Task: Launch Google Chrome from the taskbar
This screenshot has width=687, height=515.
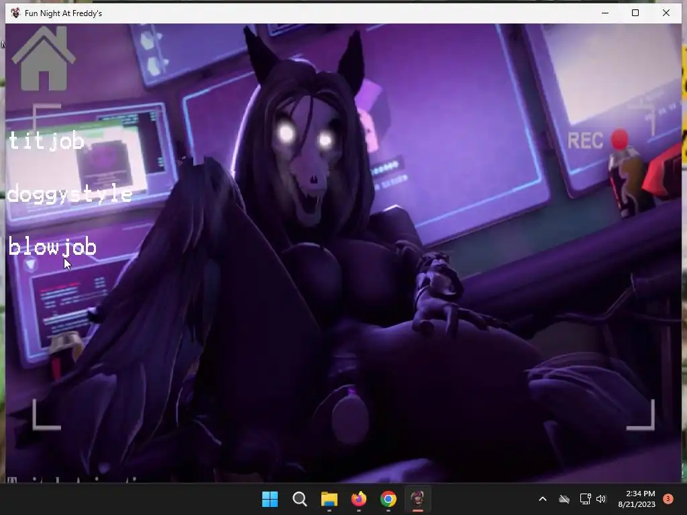Action: coord(388,499)
